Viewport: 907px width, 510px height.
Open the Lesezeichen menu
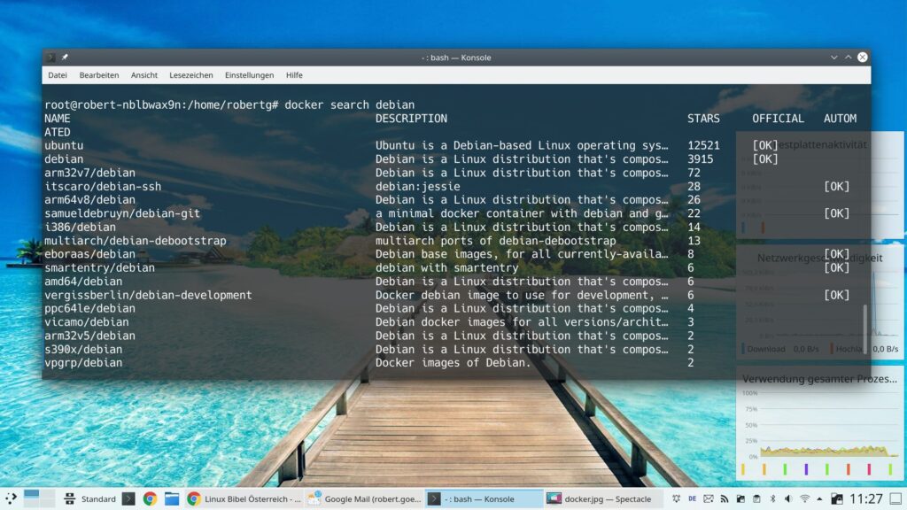click(191, 75)
